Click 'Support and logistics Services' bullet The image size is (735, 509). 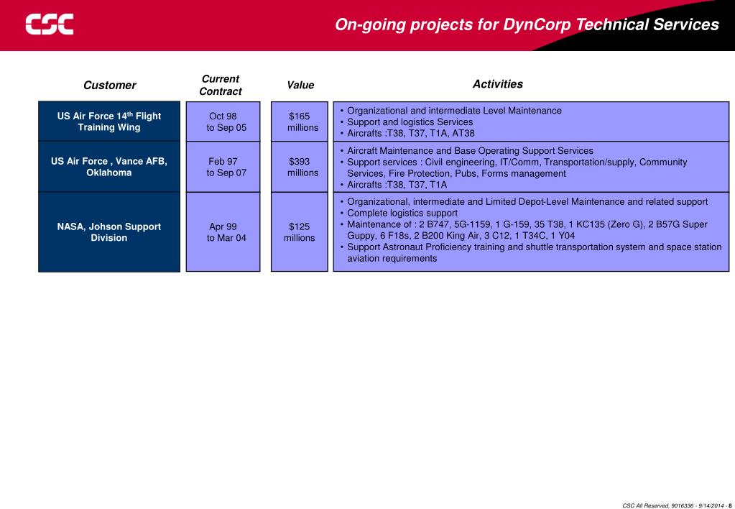407,122
